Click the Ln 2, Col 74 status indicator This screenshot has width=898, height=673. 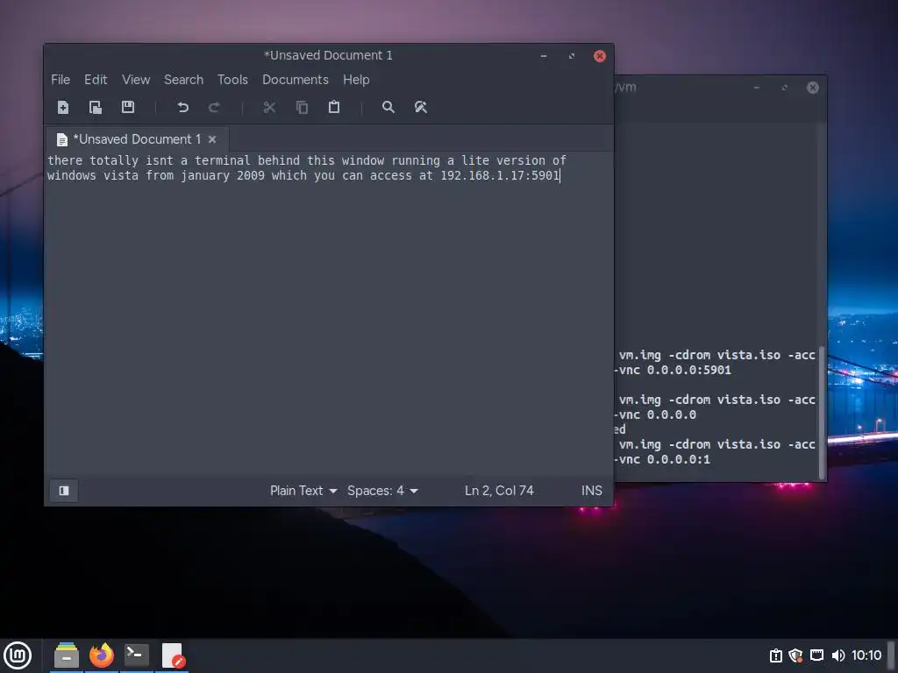499,491
